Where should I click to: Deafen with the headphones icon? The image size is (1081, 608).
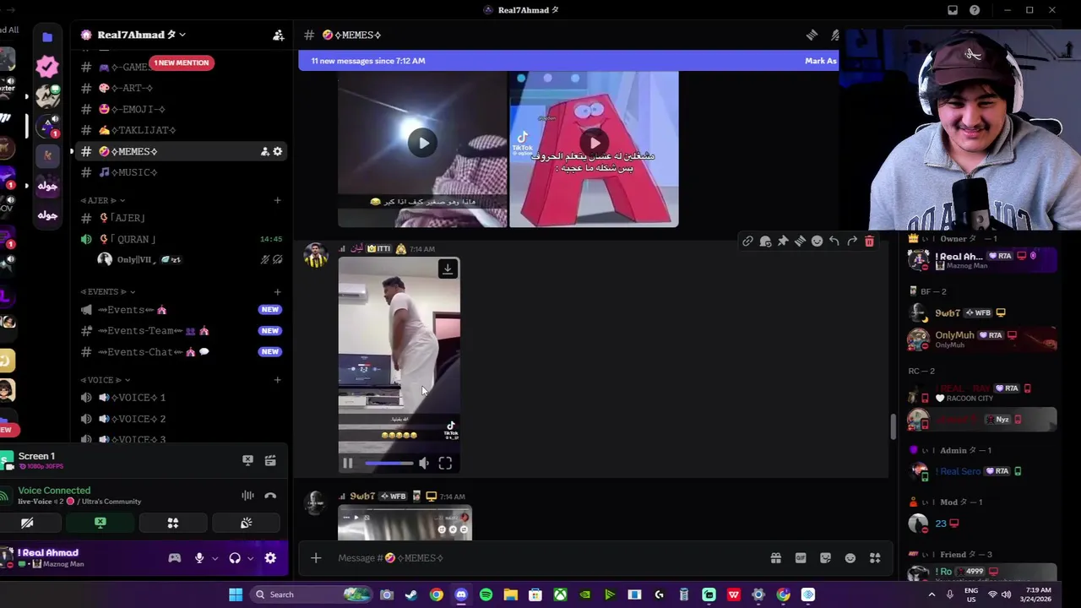point(235,558)
